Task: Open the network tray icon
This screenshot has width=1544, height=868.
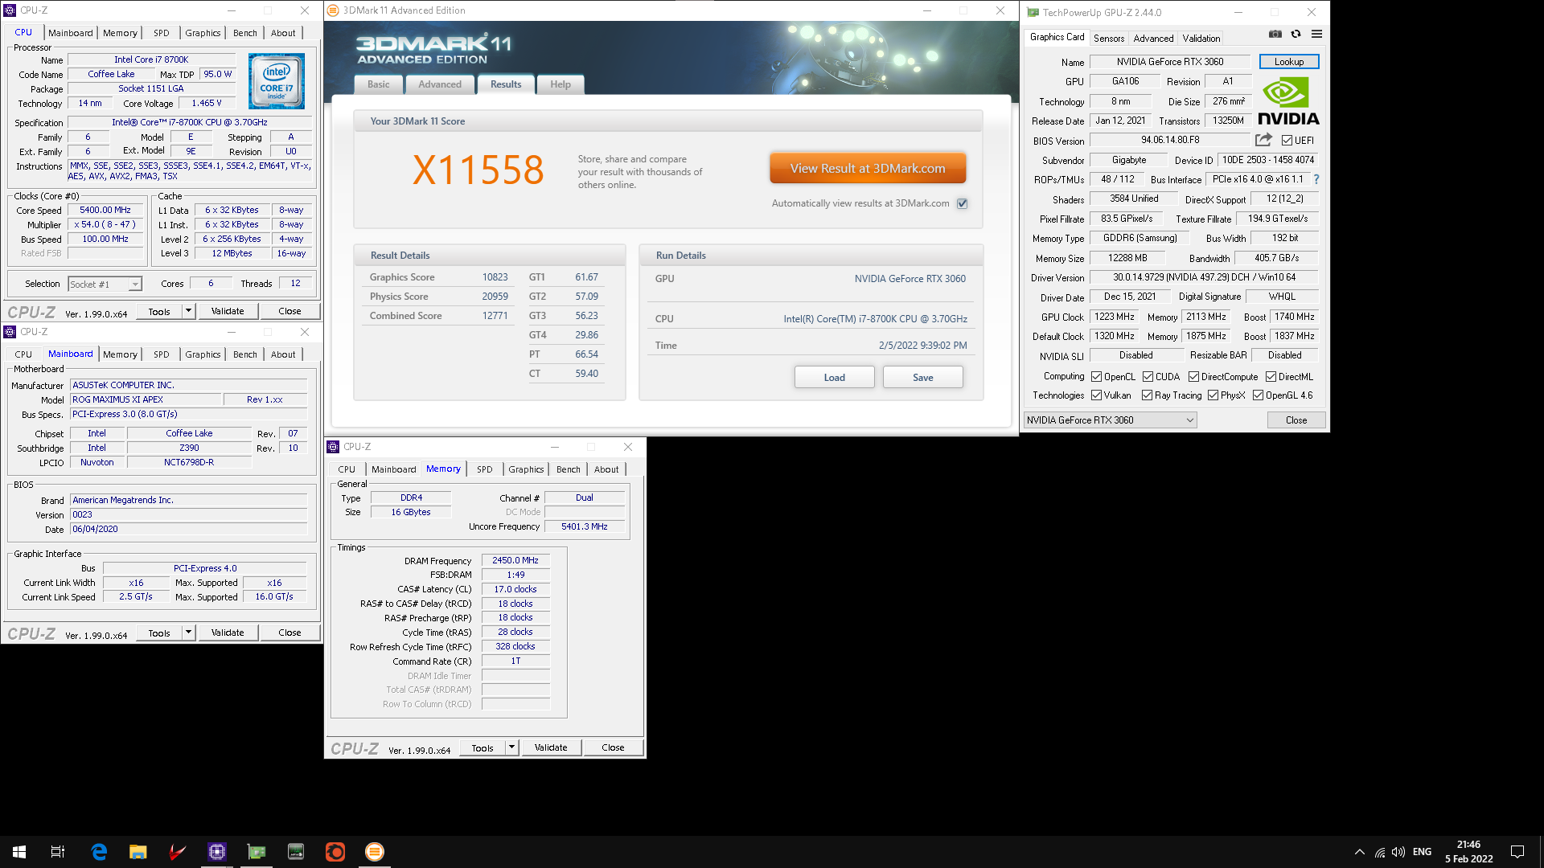Action: click(x=1380, y=852)
